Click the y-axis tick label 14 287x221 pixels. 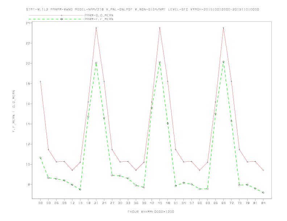tap(28, 124)
